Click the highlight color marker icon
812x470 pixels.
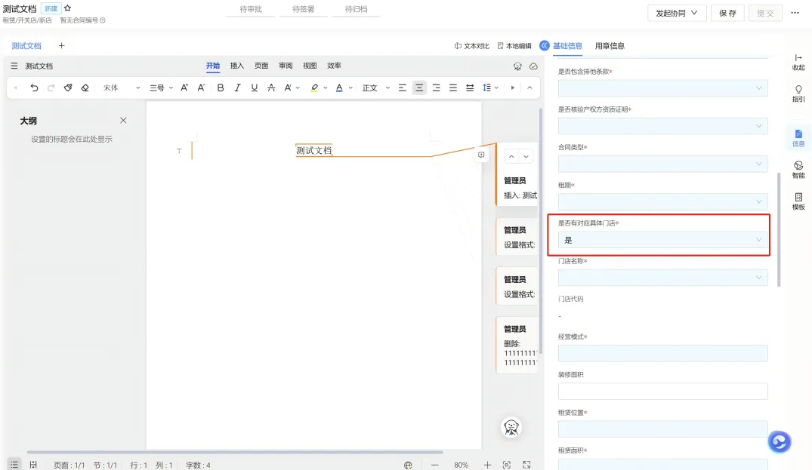[313, 88]
